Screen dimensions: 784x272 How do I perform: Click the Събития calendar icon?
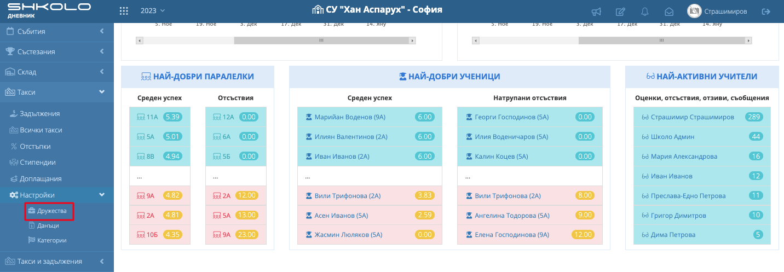coord(10,31)
